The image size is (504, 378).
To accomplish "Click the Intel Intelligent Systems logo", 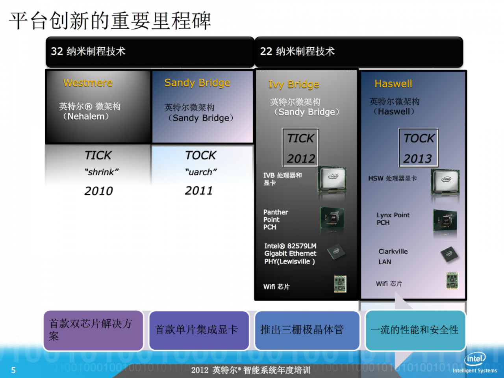I will 475,363.
